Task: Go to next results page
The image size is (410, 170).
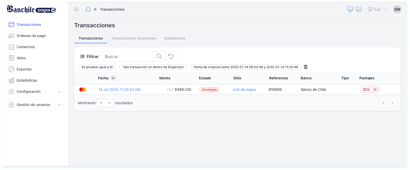Action: point(392,103)
